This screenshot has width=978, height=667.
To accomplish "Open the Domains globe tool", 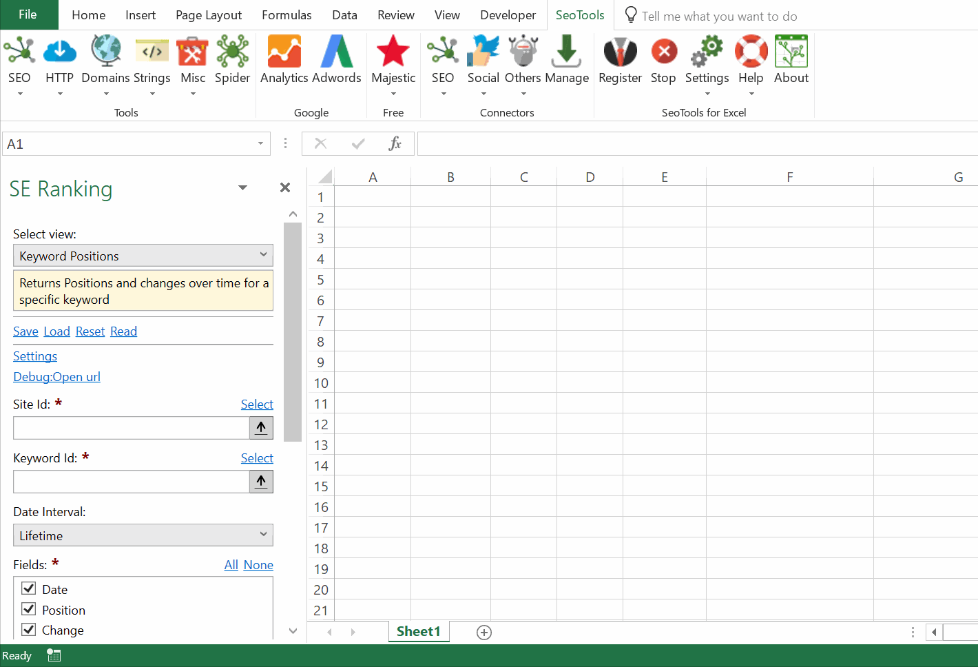I will [x=106, y=52].
